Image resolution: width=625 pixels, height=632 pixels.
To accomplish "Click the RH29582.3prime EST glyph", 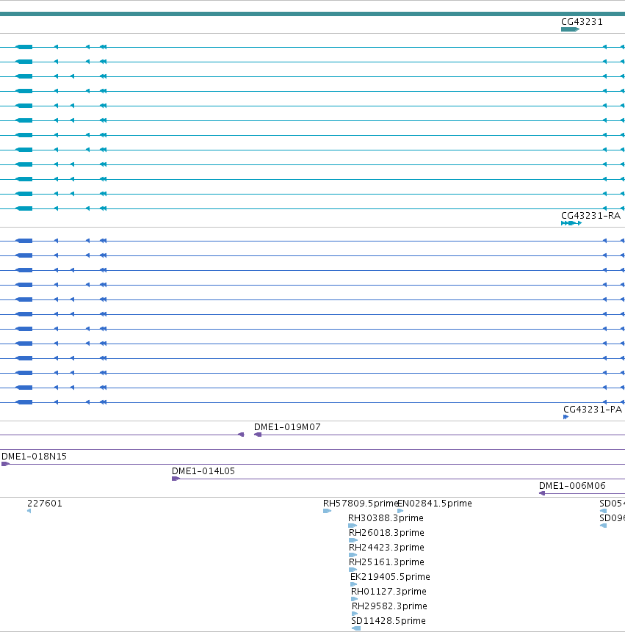I will pyautogui.click(x=355, y=614).
